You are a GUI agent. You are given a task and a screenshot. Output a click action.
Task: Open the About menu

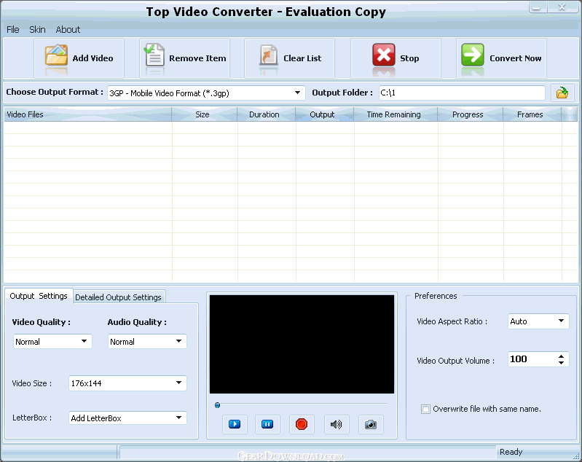68,30
